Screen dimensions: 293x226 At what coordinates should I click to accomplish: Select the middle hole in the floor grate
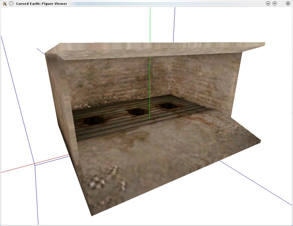[137, 112]
